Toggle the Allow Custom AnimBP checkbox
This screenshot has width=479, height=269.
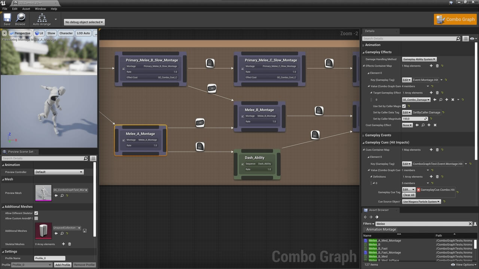[x=36, y=218]
